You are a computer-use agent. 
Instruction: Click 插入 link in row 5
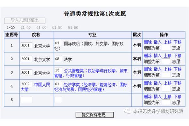[x=158, y=97]
